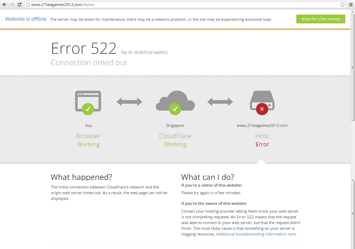Click the red Error status under Host
The image size is (355, 249).
[x=262, y=145]
